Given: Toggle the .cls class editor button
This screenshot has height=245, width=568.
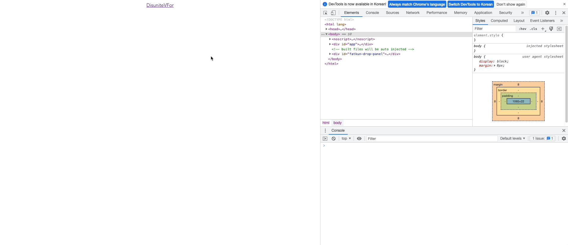Looking at the screenshot, I should [x=533, y=29].
